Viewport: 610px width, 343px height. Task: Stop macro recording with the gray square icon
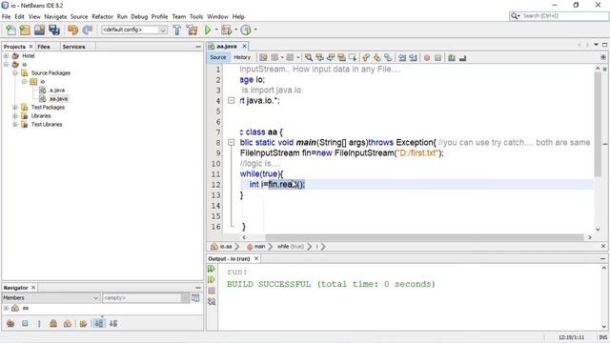(x=437, y=57)
